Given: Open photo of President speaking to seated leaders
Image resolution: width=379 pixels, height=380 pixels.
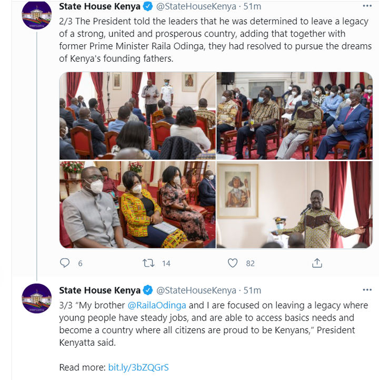Looking at the screenshot, I should 137,115.
